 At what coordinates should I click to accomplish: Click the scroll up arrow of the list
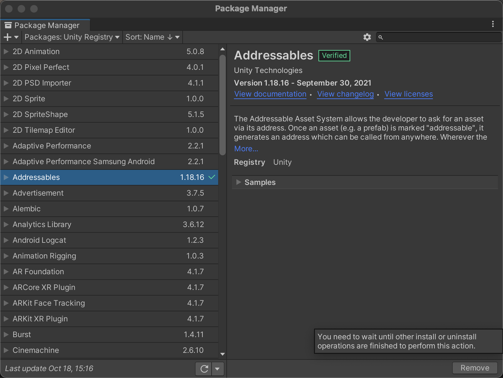pos(223,49)
